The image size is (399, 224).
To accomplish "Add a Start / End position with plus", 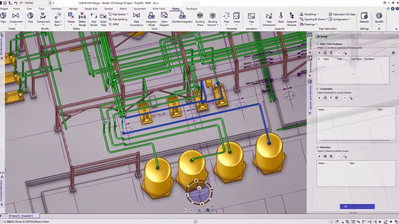I will (319, 53).
